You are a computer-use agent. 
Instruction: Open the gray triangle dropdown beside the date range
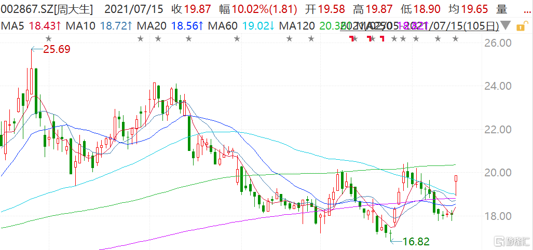click(x=506, y=25)
